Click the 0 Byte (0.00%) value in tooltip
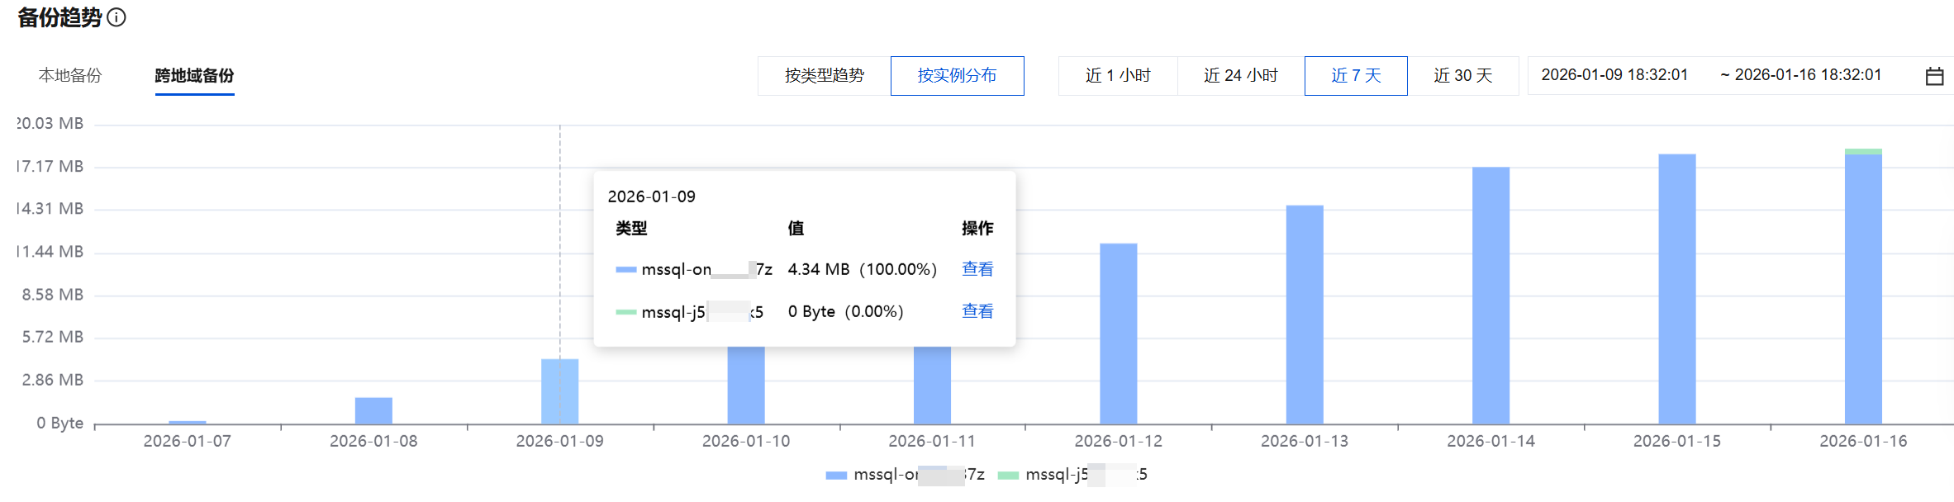1954x502 pixels. point(845,311)
